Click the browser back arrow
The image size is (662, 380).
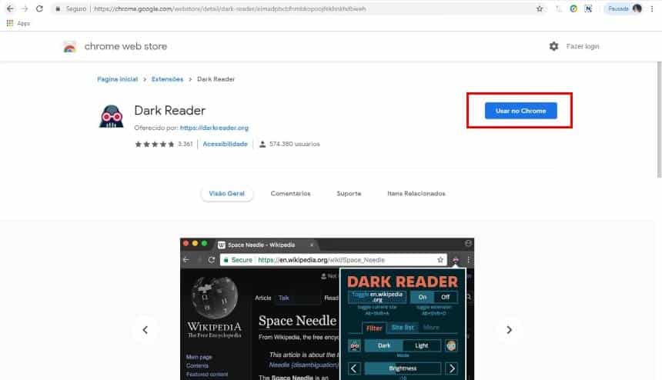click(x=10, y=8)
